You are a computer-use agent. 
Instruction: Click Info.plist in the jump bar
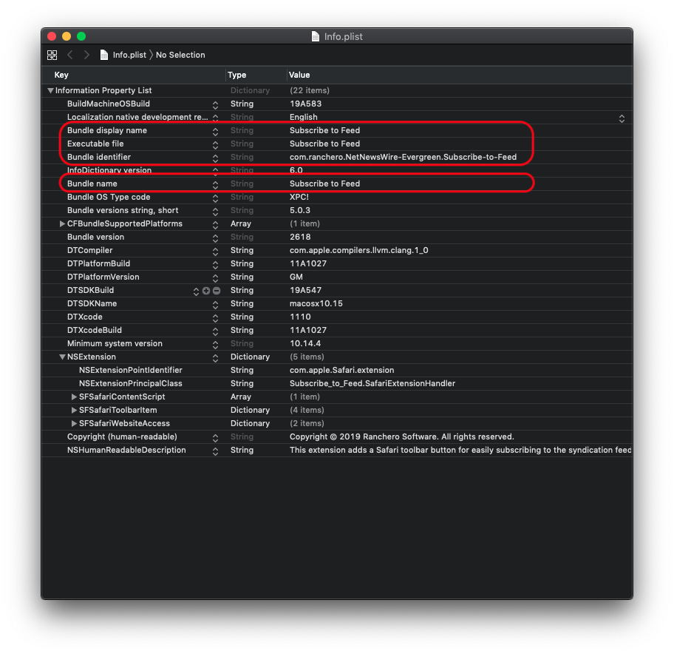pos(129,55)
